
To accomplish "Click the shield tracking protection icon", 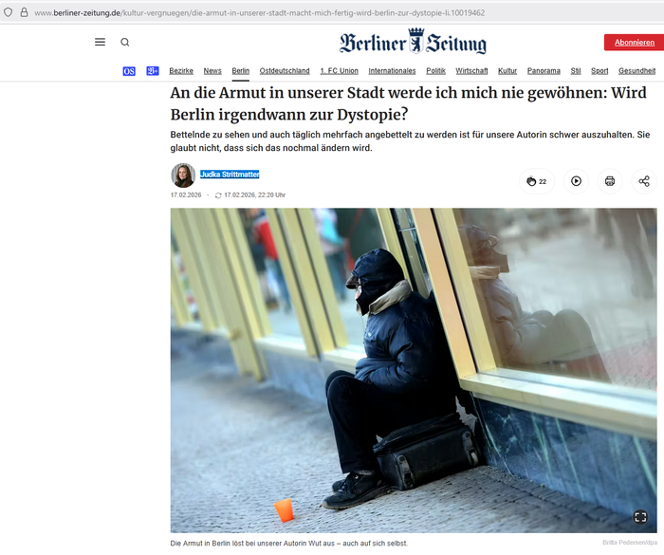I will click(x=8, y=12).
